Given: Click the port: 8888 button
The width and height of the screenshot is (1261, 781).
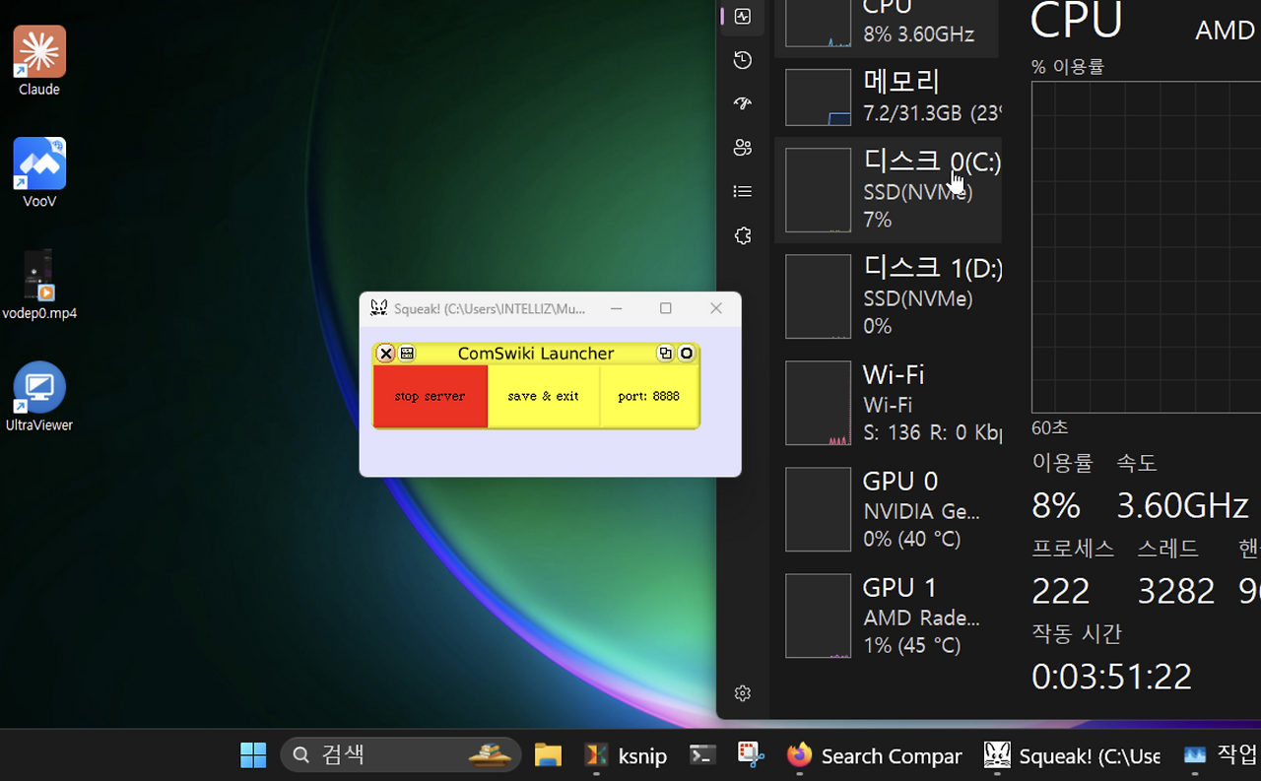Looking at the screenshot, I should (x=649, y=396).
